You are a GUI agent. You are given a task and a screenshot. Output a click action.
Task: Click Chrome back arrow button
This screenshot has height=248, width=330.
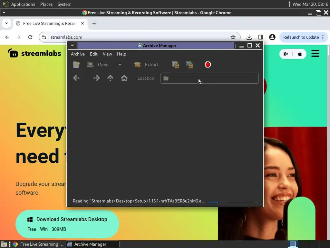(7, 37)
